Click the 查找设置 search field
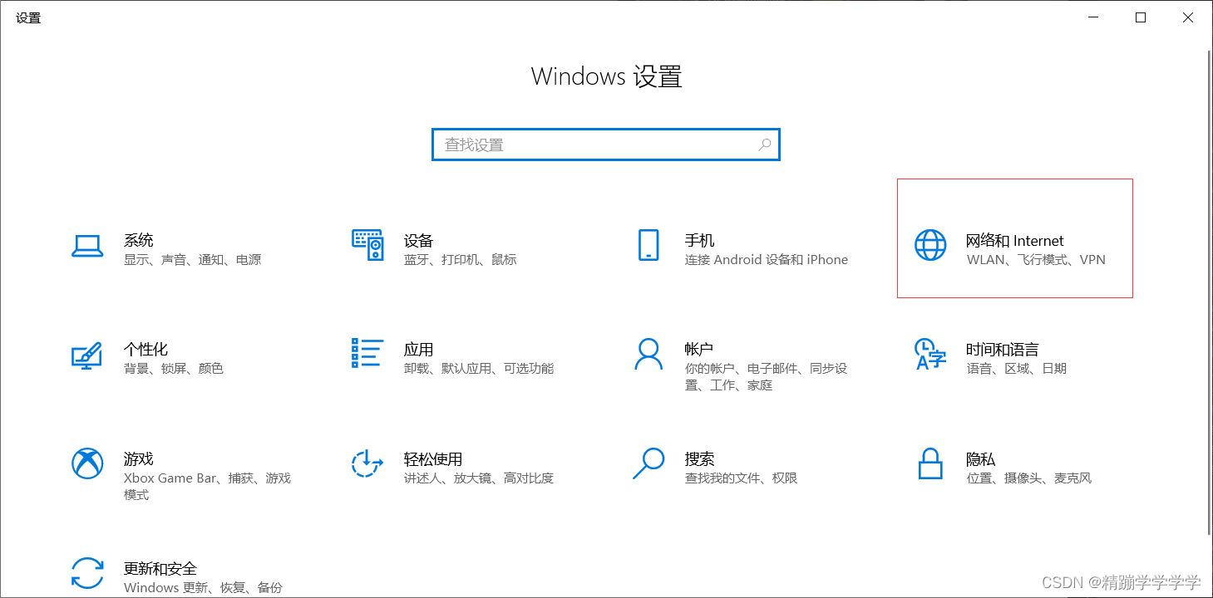Image resolution: width=1213 pixels, height=598 pixels. [x=606, y=145]
